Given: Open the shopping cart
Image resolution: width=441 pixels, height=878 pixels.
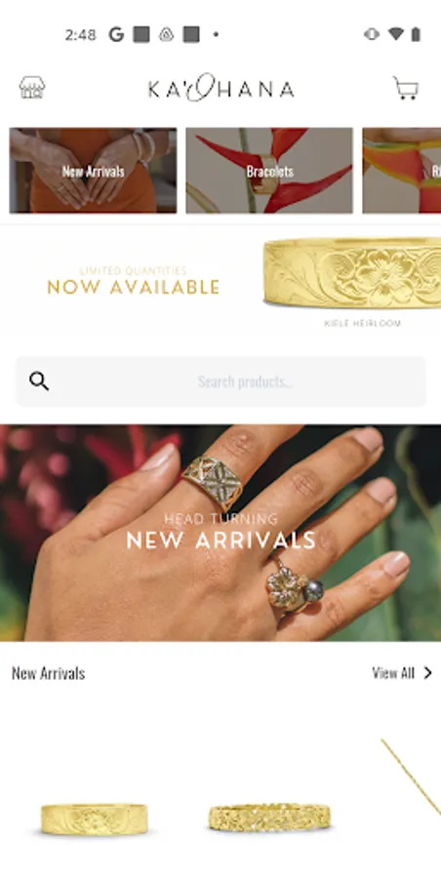Looking at the screenshot, I should 405,88.
